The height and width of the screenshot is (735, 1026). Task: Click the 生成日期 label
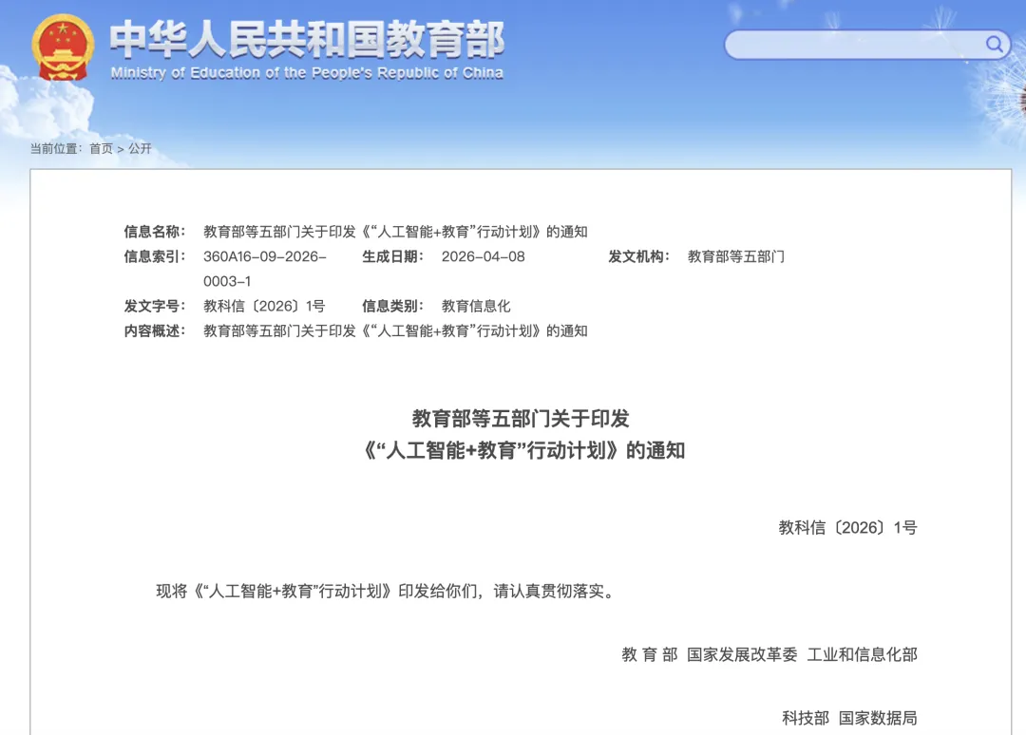(392, 256)
